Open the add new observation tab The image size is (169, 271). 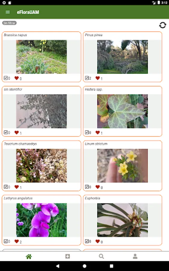(68, 256)
